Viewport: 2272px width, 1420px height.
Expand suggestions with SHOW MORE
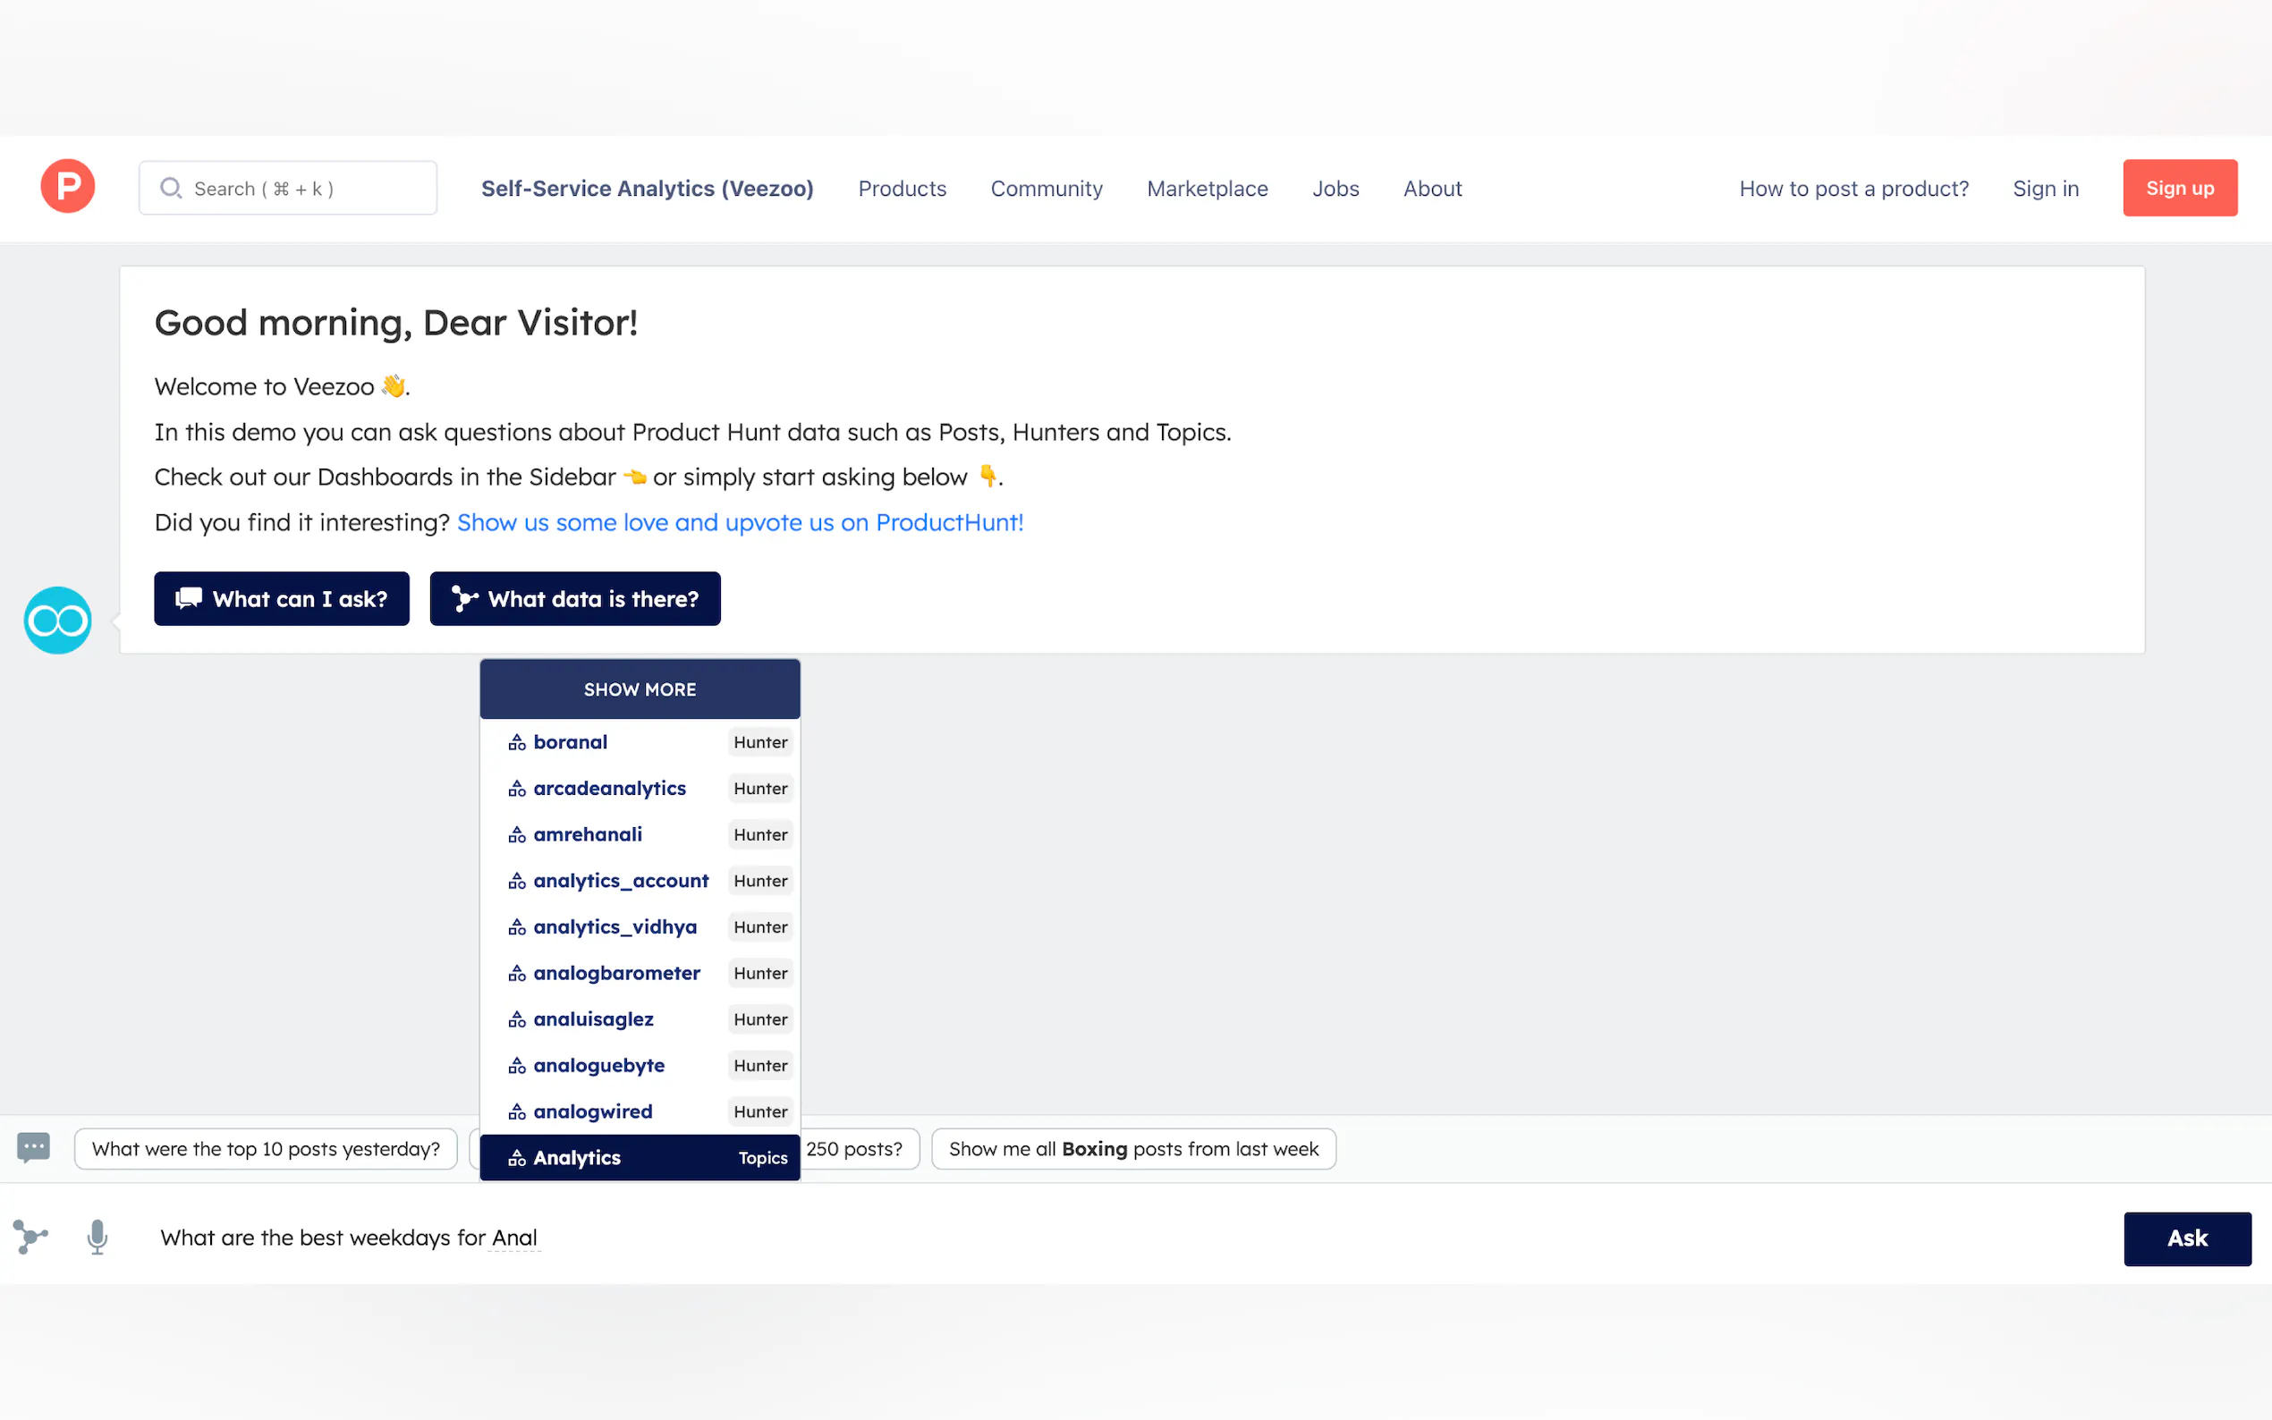click(x=640, y=689)
